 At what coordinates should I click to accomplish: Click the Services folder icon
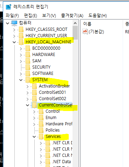[x=41, y=137]
